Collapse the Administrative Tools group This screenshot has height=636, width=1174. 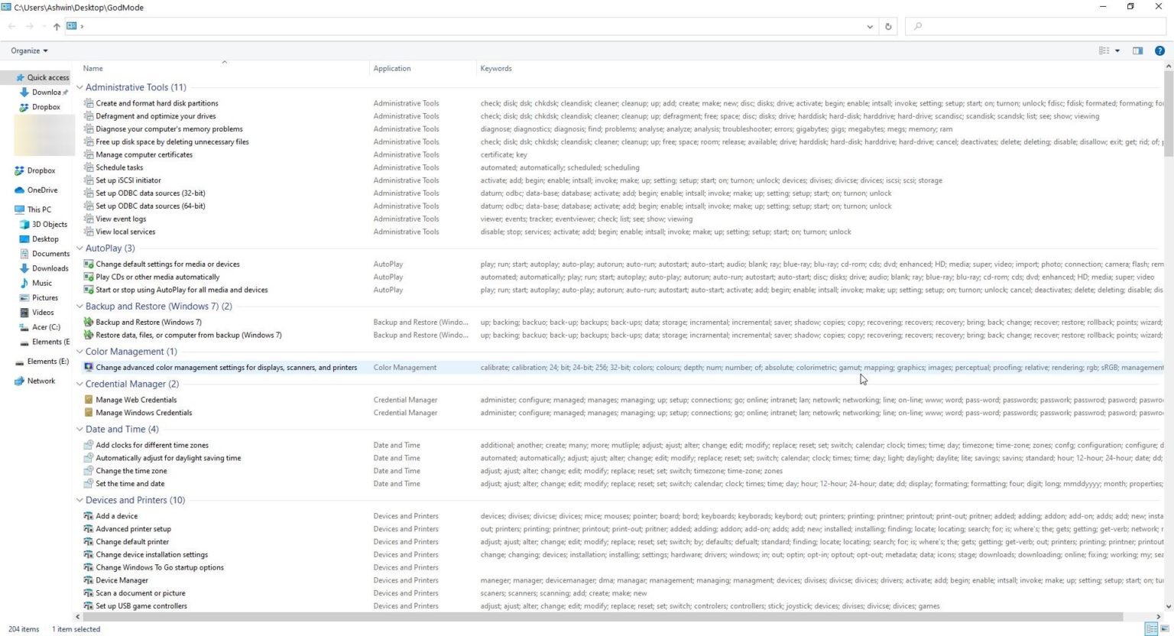(x=79, y=87)
